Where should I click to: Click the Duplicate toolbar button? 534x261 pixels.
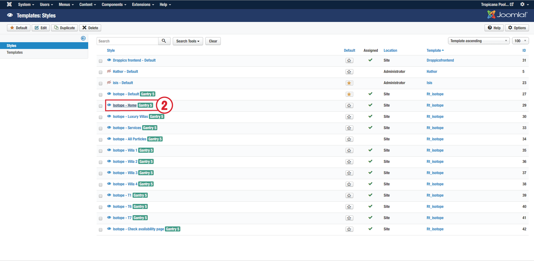click(65, 28)
